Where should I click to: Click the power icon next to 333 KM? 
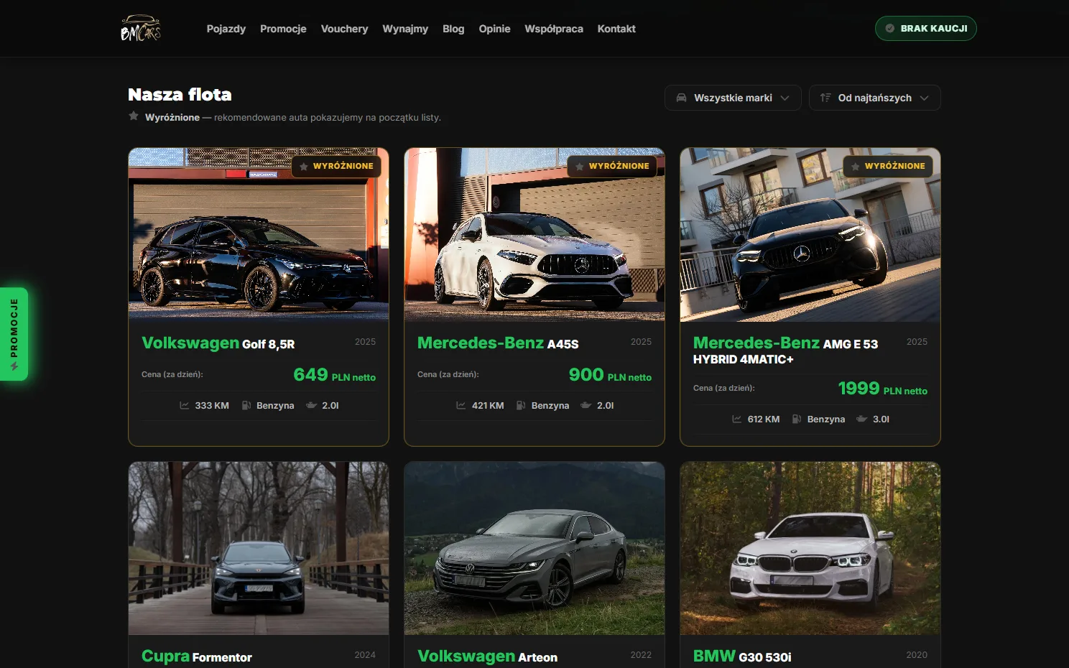coord(185,406)
